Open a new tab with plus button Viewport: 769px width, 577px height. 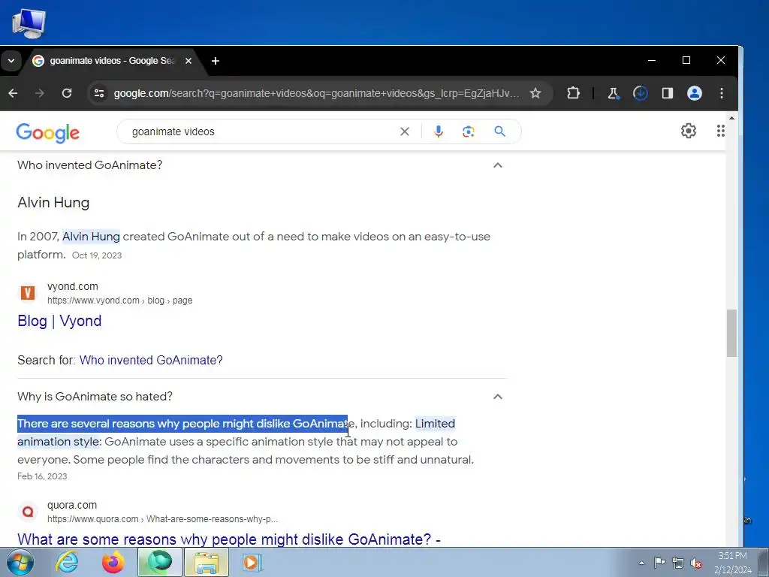[x=216, y=61]
